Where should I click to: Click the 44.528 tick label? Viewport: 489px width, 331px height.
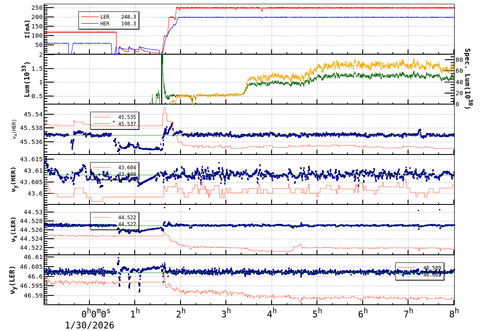coord(31,221)
